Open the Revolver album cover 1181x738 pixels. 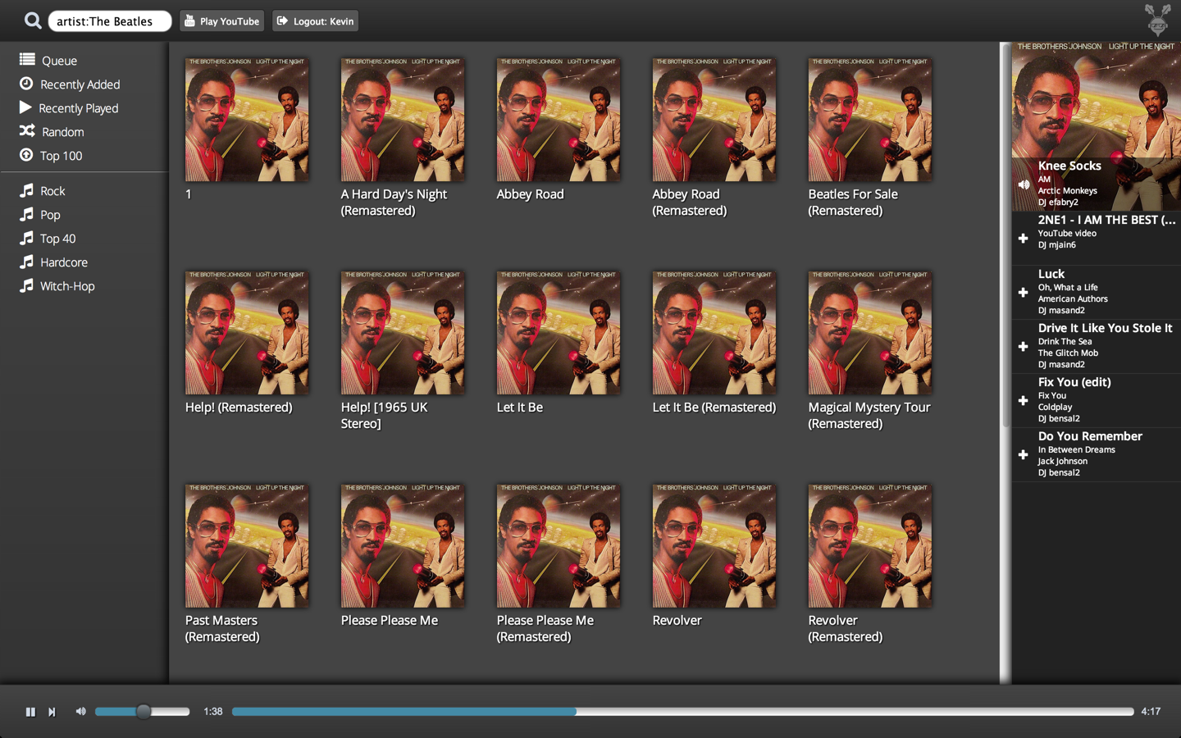[x=714, y=546]
